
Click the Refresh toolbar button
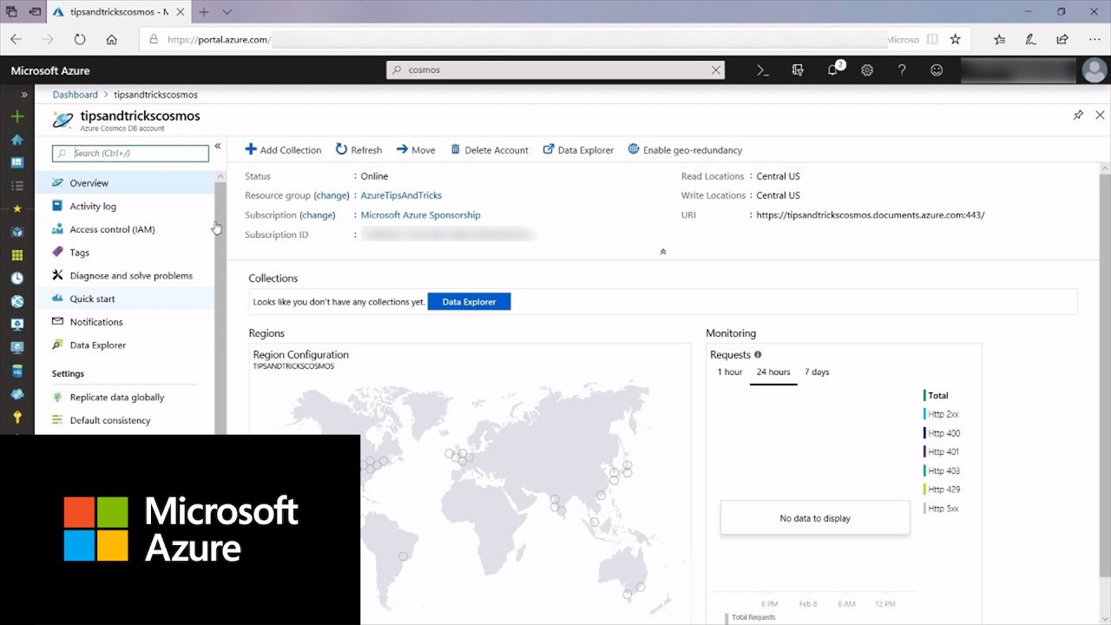[358, 150]
